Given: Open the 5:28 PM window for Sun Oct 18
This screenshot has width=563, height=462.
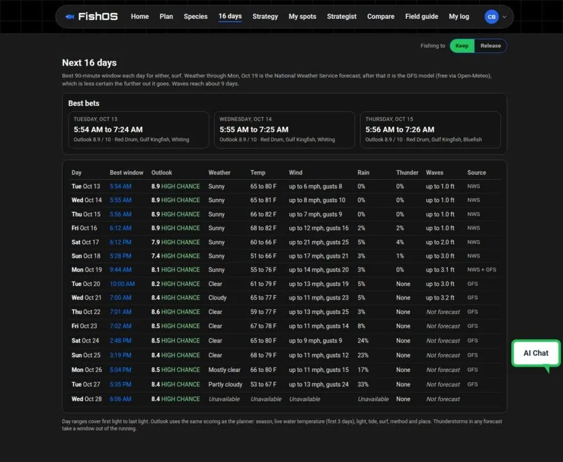Looking at the screenshot, I should (120, 256).
